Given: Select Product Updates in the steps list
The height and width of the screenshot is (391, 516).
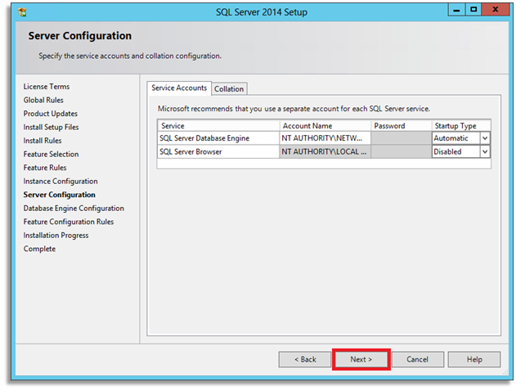Looking at the screenshot, I should tap(51, 114).
